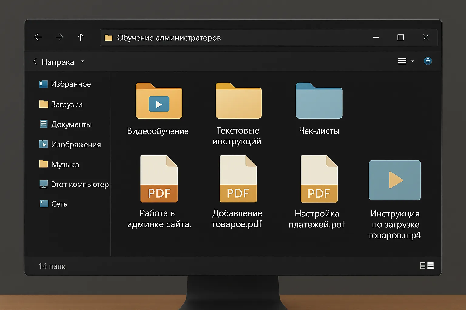Click the list view layout icon

402,61
